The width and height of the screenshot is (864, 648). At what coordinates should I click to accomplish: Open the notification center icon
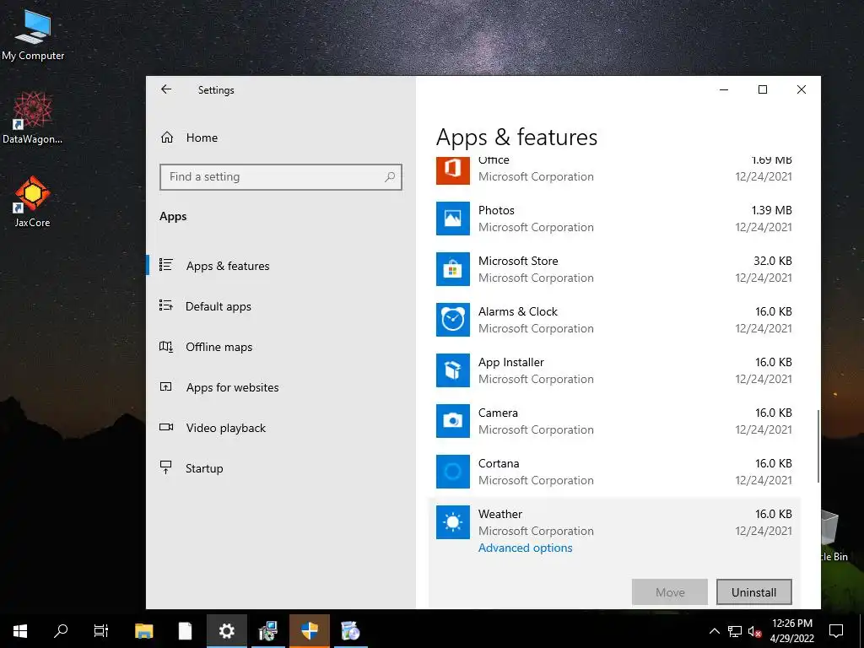coord(836,631)
